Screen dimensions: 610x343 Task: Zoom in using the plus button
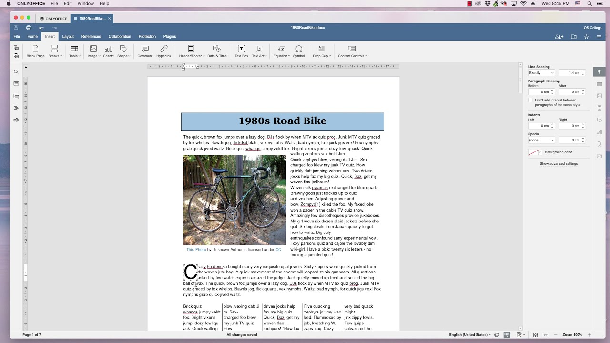590,335
